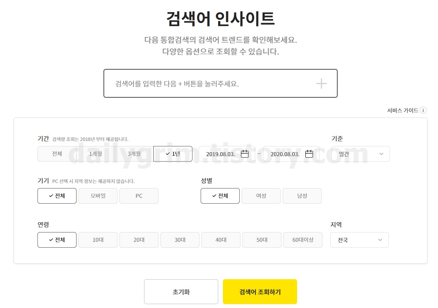
Task: Select the 전체 period tab
Action: point(57,154)
